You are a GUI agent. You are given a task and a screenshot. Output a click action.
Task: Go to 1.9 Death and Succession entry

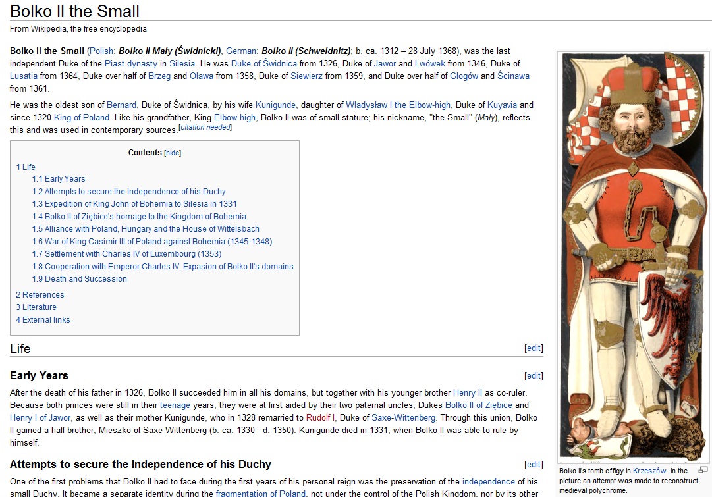click(x=80, y=279)
